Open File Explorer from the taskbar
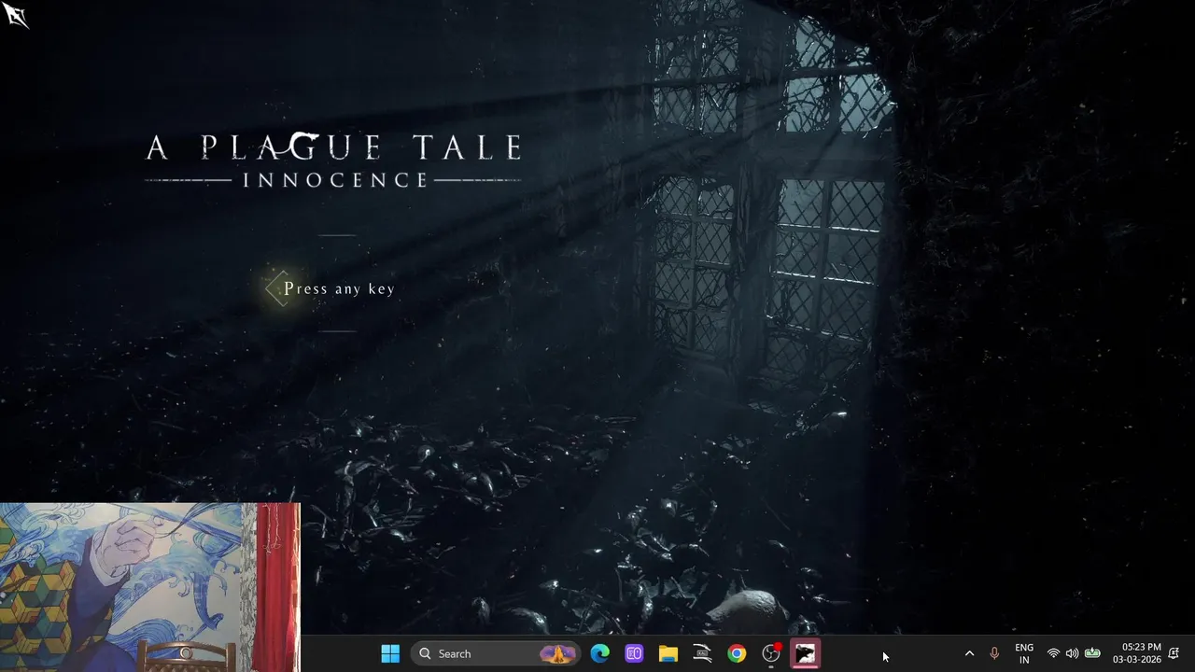Image resolution: width=1195 pixels, height=672 pixels. (x=668, y=653)
